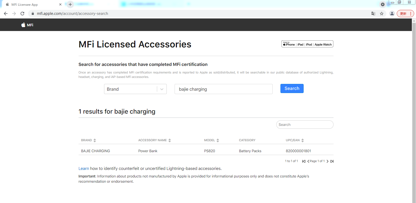Click the Battery Packs category cell
The height and width of the screenshot is (203, 416).
pyautogui.click(x=250, y=151)
